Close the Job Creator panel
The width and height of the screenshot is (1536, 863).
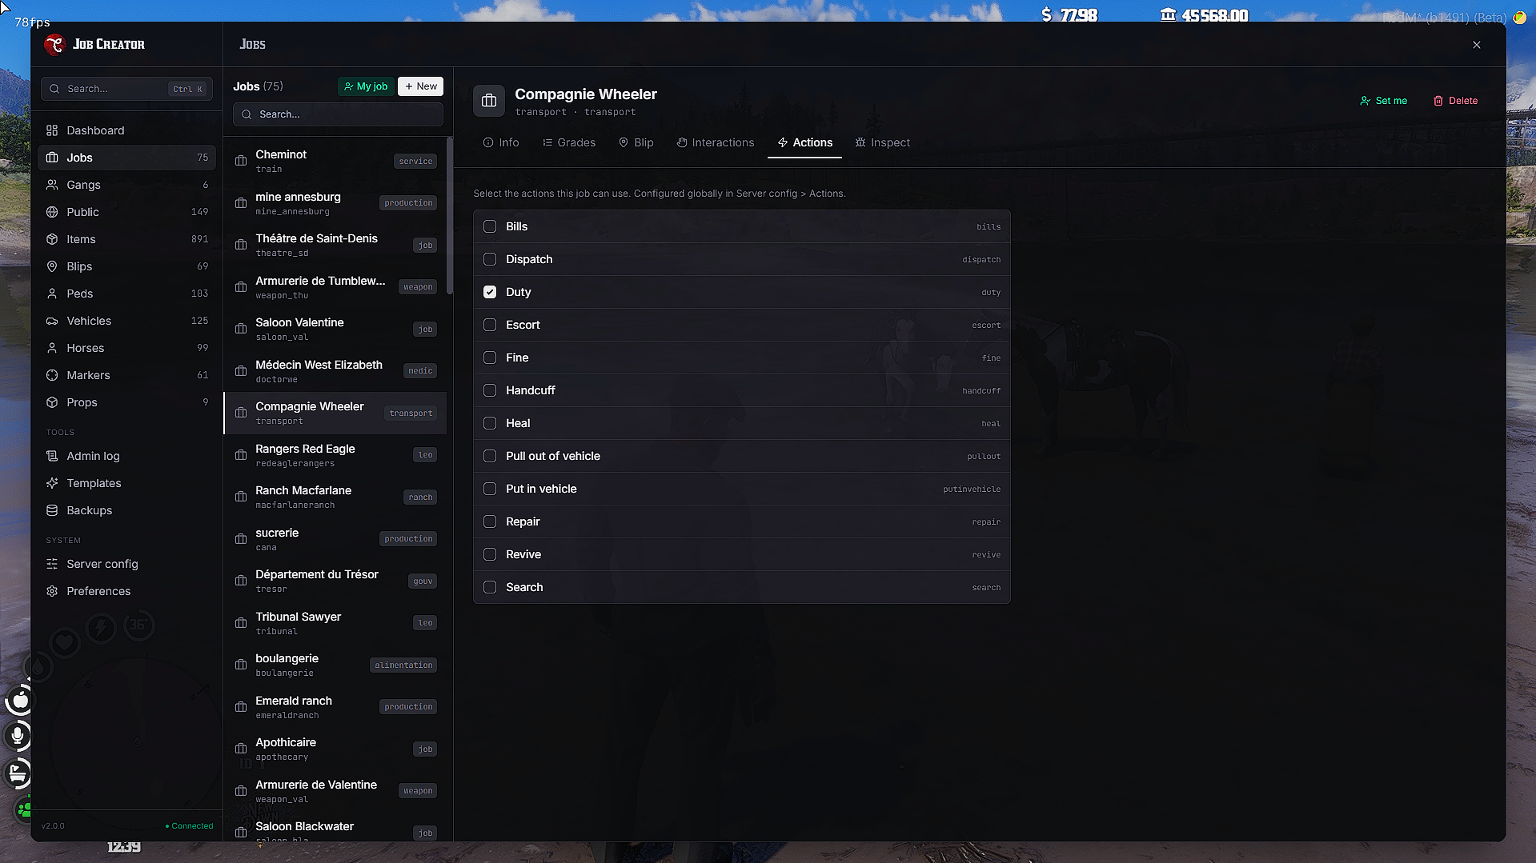(x=1477, y=45)
